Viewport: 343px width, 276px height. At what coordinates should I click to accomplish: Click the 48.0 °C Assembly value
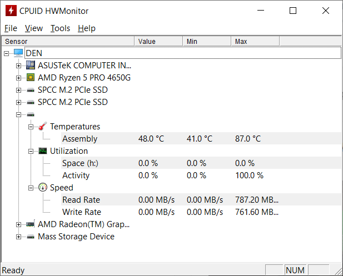point(151,139)
